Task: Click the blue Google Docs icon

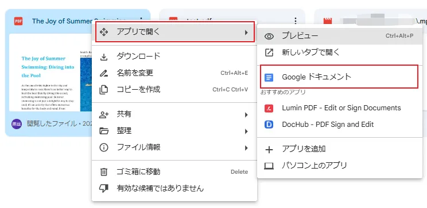Action: [269, 77]
